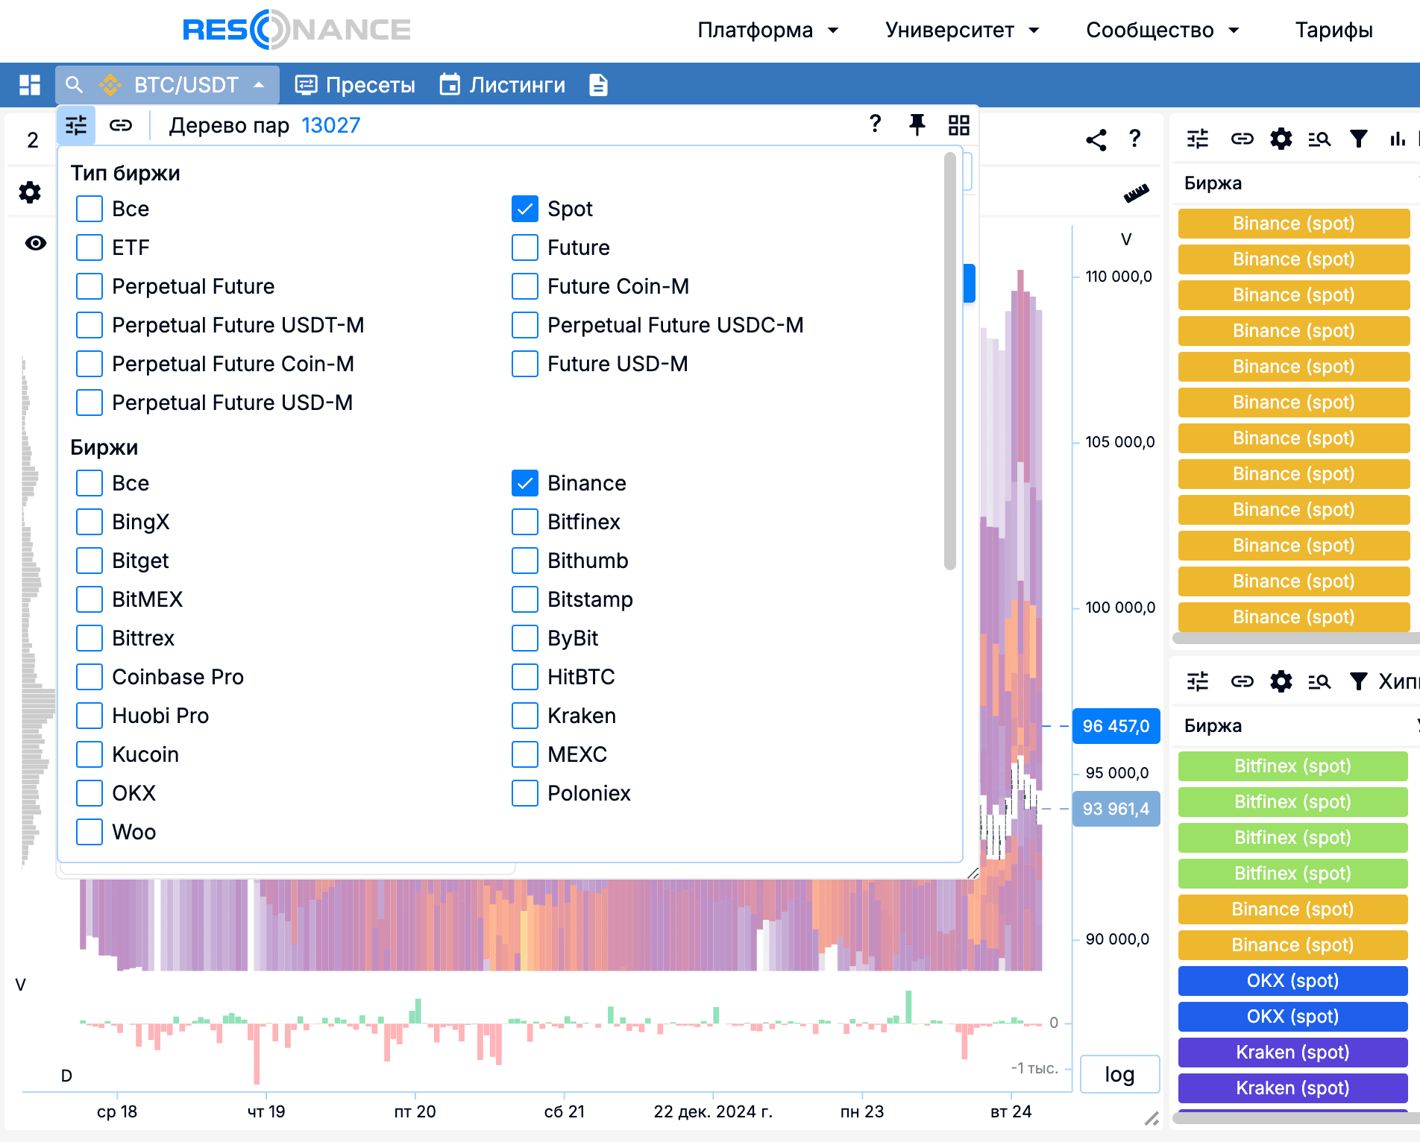Click link icon in lower right panel
This screenshot has width=1420, height=1142.
[1242, 681]
